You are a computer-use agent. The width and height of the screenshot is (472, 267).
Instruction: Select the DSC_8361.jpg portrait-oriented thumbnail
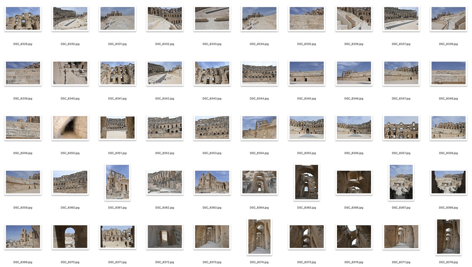click(117, 182)
